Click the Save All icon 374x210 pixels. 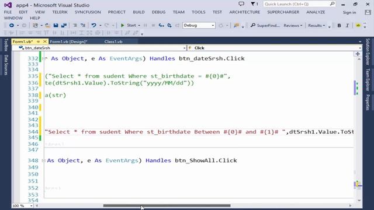coord(64,25)
